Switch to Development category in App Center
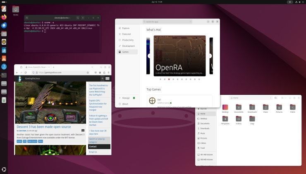The image size is (306, 174). (x=128, y=46)
